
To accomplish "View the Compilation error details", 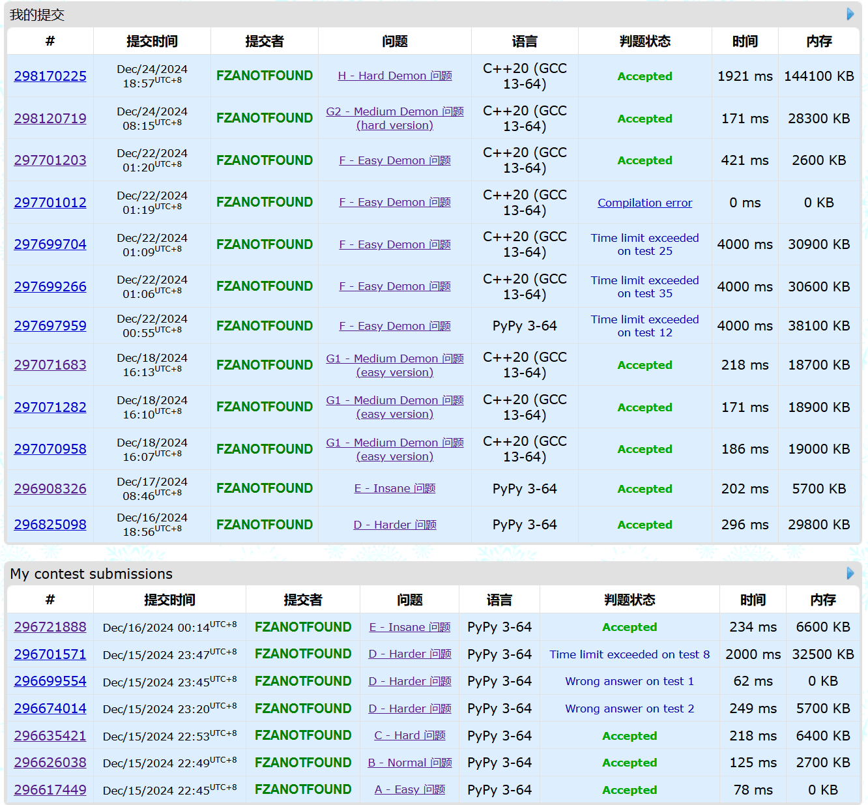I will [644, 203].
